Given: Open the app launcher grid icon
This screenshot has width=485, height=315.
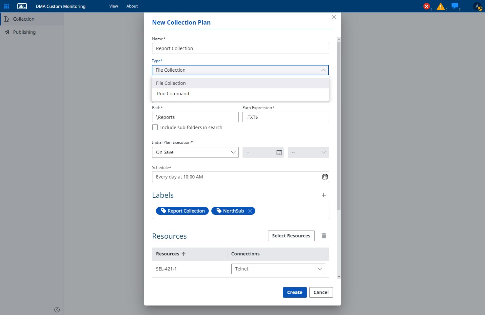Looking at the screenshot, I should click(6, 6).
